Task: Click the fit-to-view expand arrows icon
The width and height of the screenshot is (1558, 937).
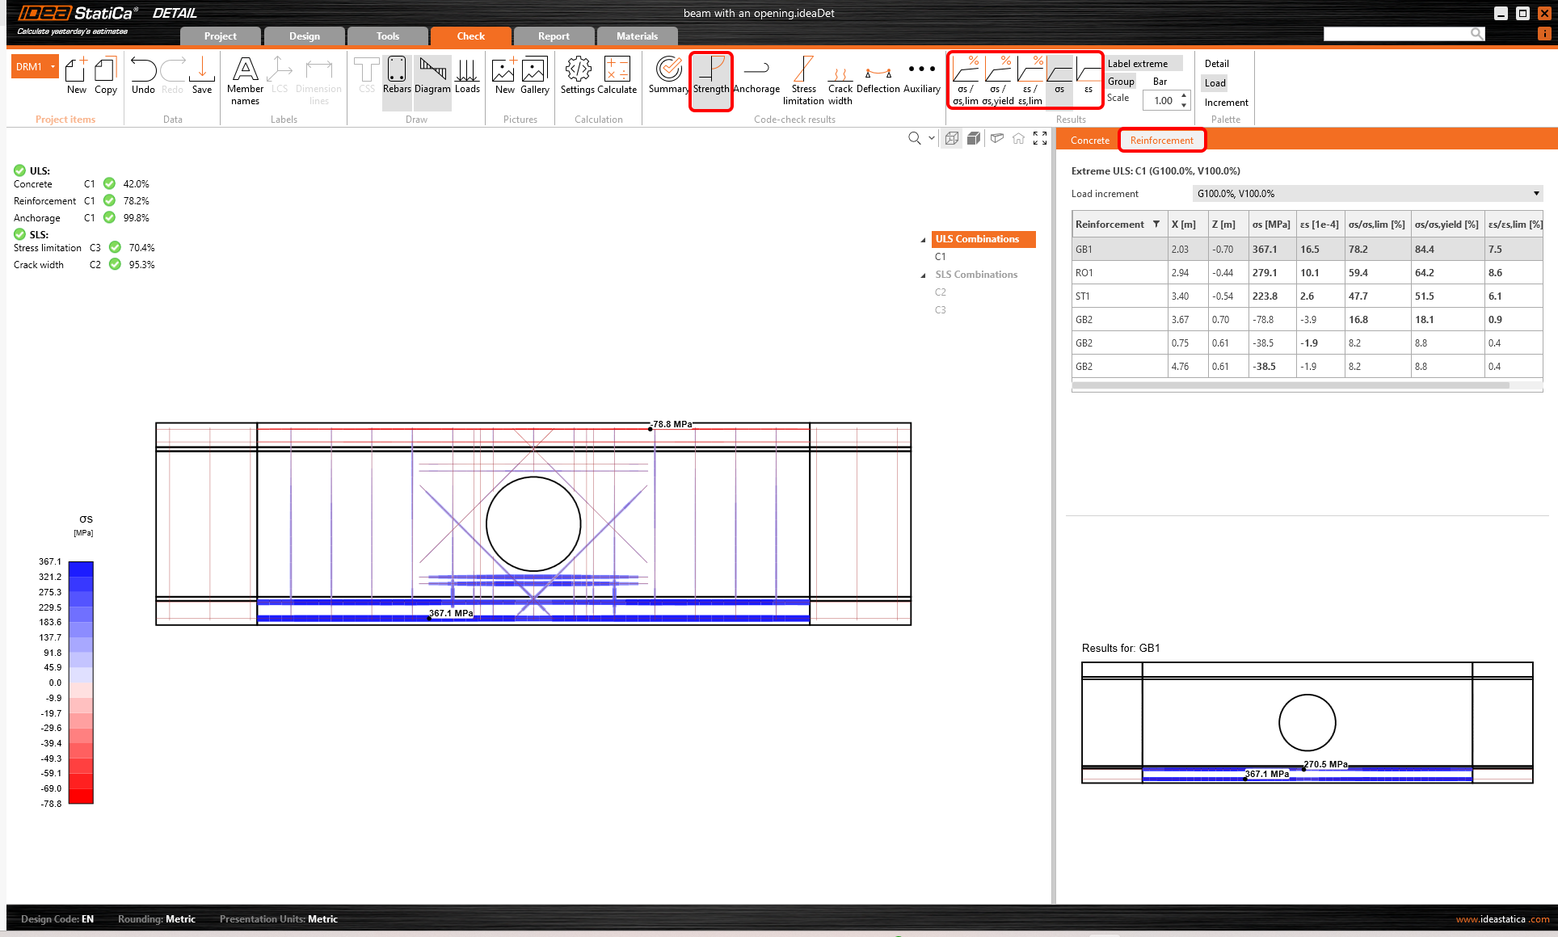Action: pyautogui.click(x=1040, y=139)
